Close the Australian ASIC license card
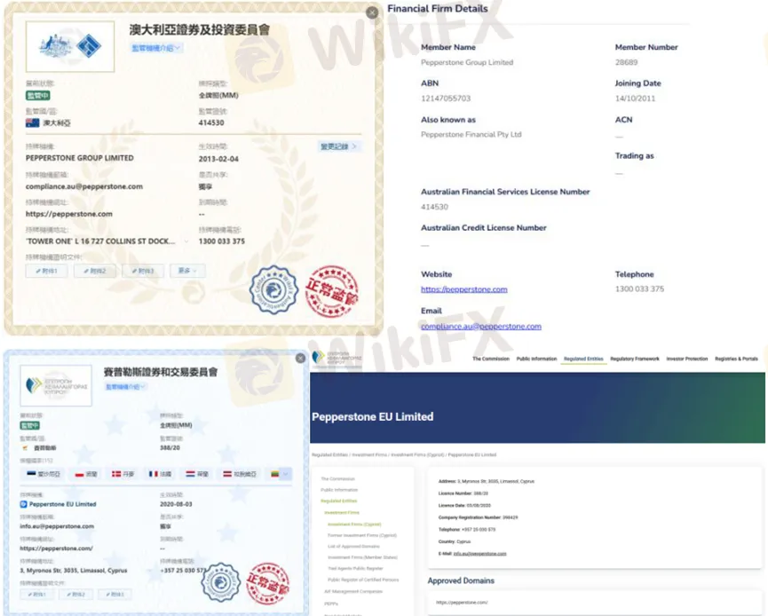The height and width of the screenshot is (616, 768). pyautogui.click(x=372, y=12)
